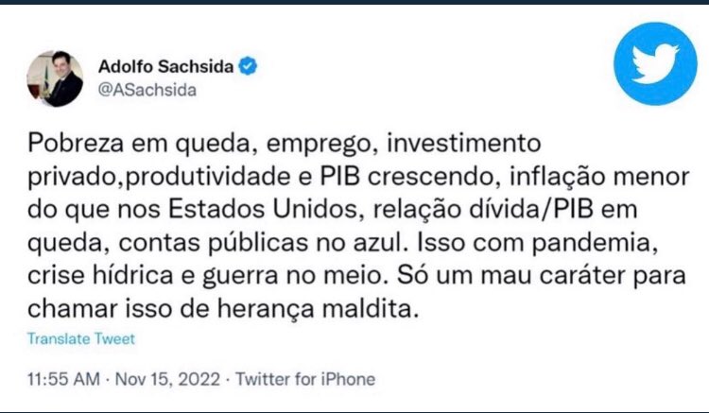This screenshot has height=413, width=709.
Task: Click the phrase 'herança maldita'
Action: pos(316,309)
